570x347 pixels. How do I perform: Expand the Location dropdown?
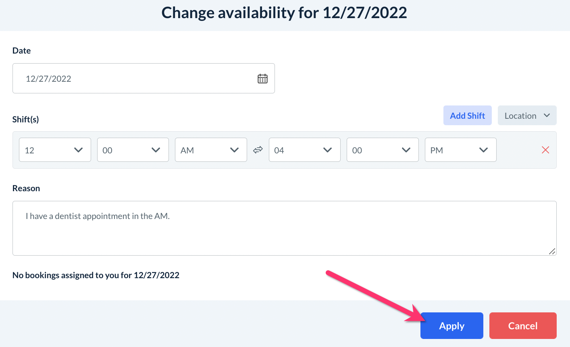527,116
